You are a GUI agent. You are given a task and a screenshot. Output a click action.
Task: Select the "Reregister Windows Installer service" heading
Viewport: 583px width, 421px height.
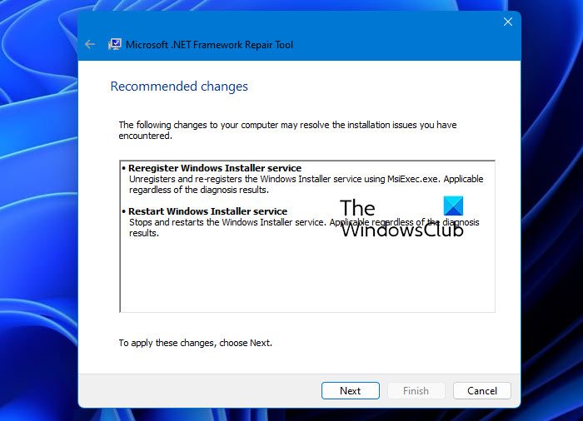pos(215,168)
